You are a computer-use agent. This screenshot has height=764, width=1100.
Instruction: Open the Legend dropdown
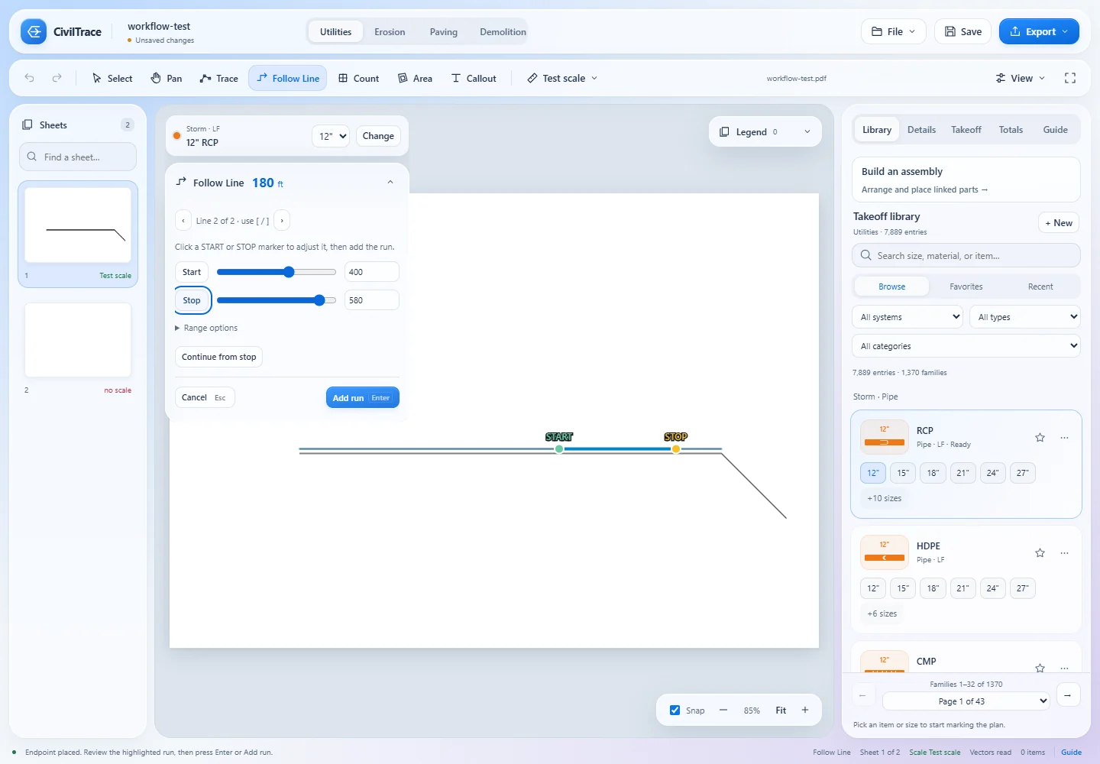[765, 131]
